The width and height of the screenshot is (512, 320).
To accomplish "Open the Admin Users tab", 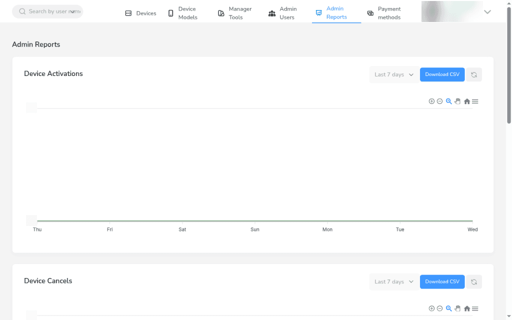I will tap(282, 13).
